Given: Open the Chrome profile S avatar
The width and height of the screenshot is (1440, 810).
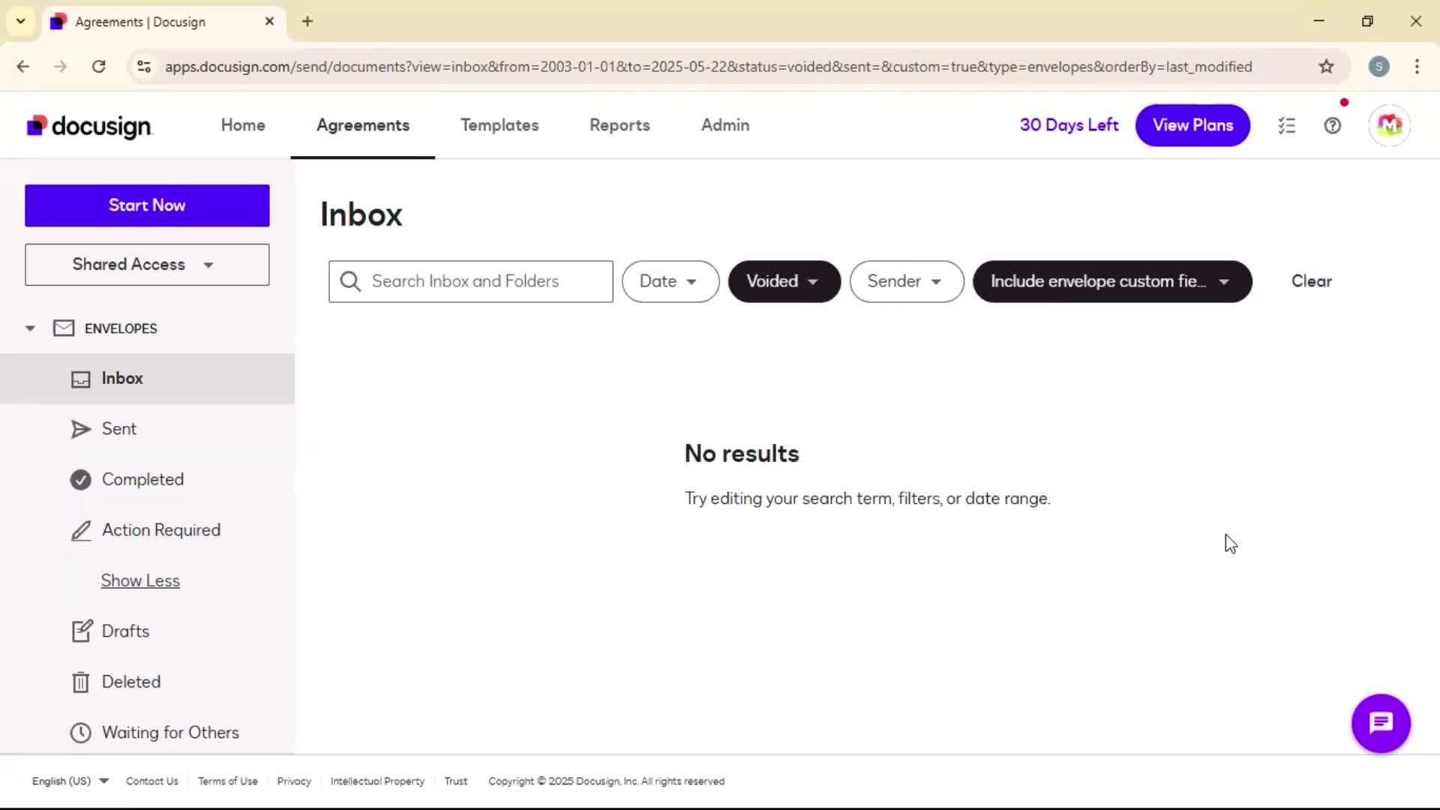Looking at the screenshot, I should click(x=1378, y=67).
